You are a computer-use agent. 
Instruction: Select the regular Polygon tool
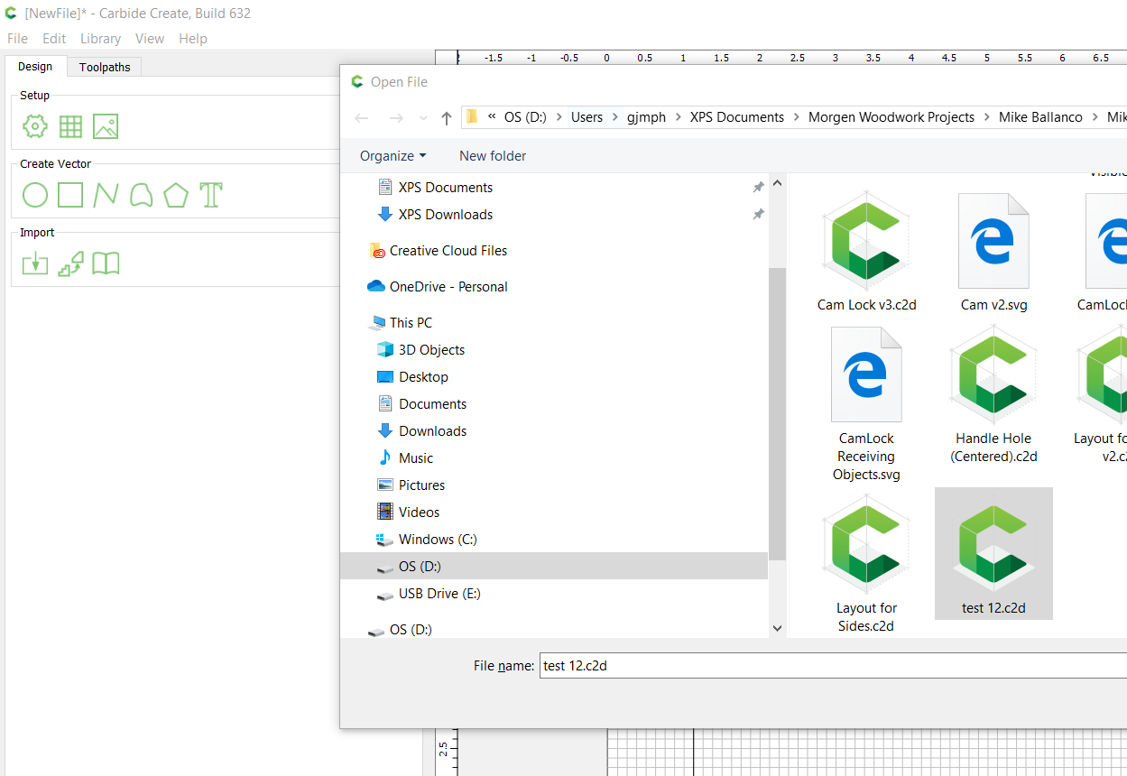(x=176, y=195)
